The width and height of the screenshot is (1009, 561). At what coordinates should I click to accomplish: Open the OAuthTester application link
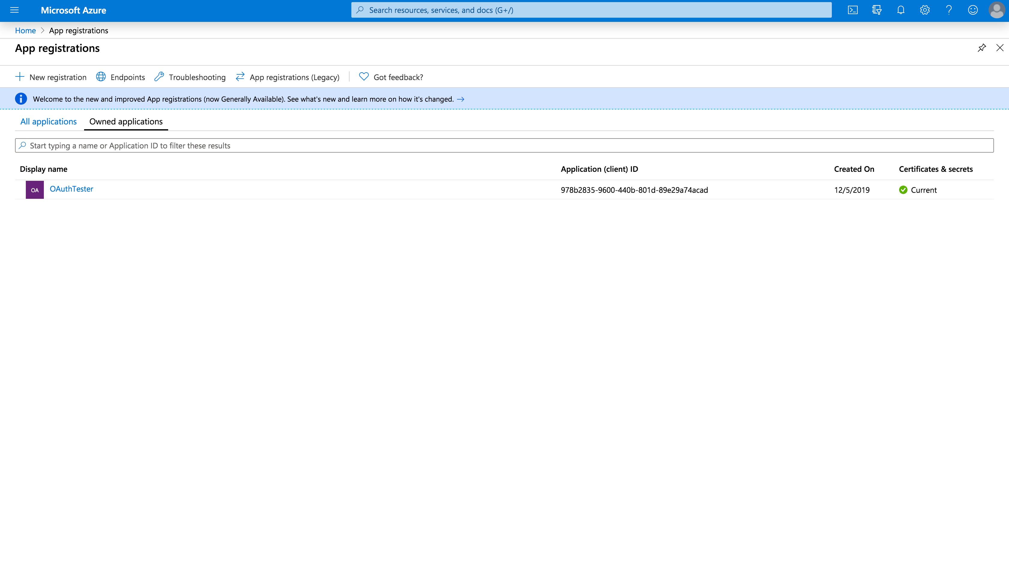(71, 189)
